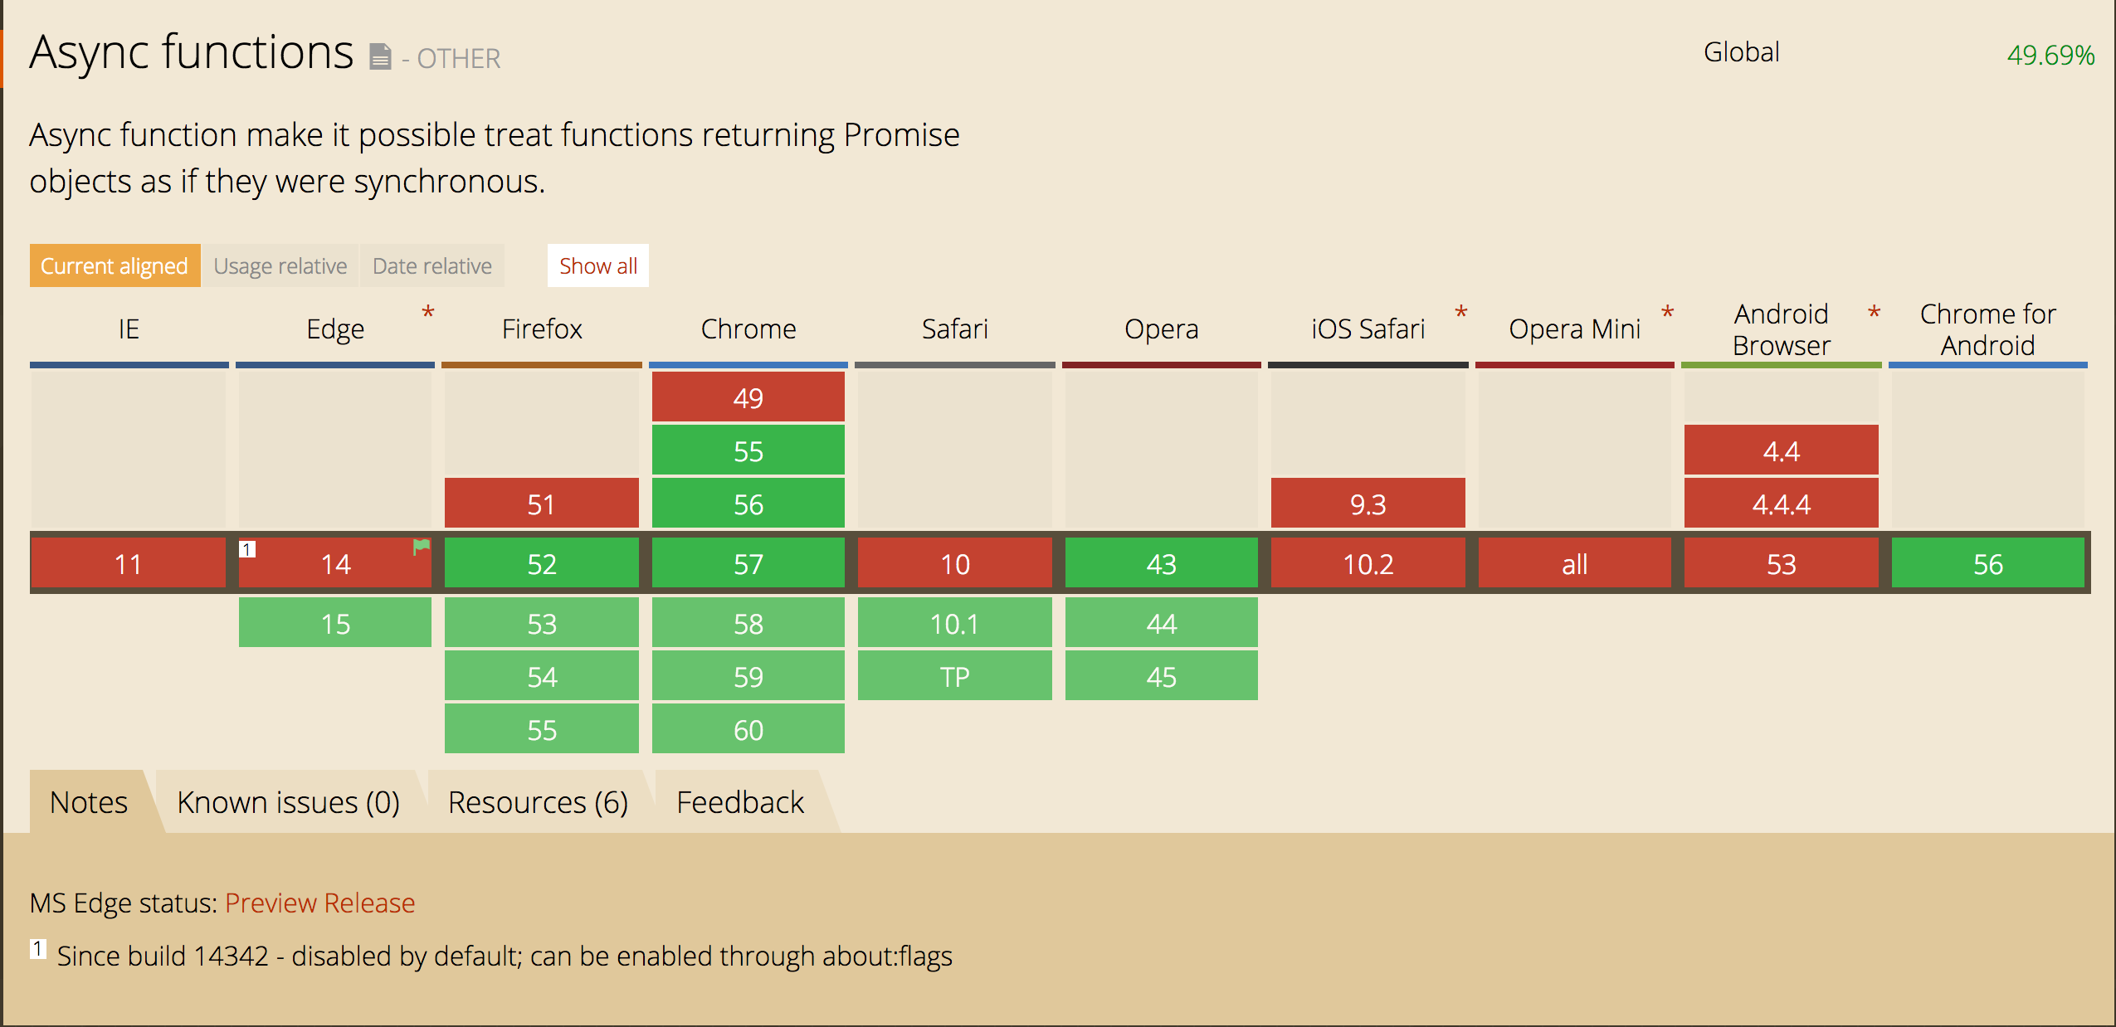Click the document icon beside Async functions title
Screen dimensions: 2116x1027
[380, 56]
